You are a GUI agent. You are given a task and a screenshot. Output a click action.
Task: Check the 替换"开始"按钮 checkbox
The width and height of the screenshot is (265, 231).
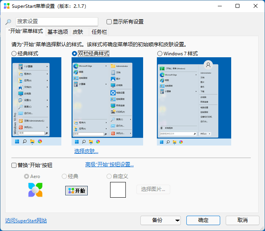[14, 166]
